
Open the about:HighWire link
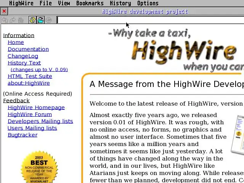coord(29,83)
